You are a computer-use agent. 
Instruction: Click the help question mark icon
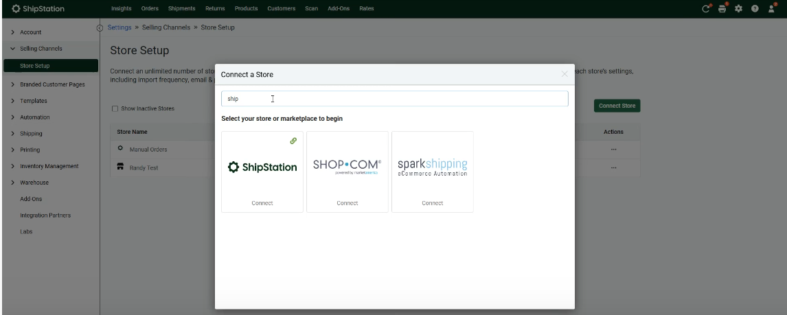pos(755,9)
